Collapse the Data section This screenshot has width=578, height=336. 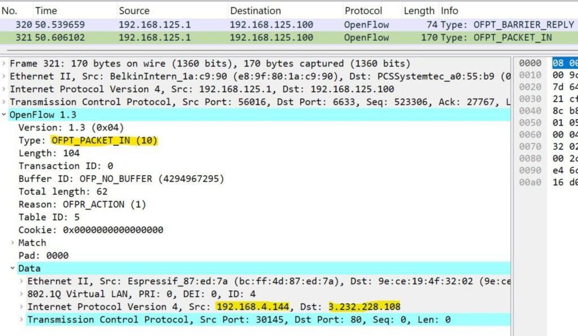click(x=14, y=268)
